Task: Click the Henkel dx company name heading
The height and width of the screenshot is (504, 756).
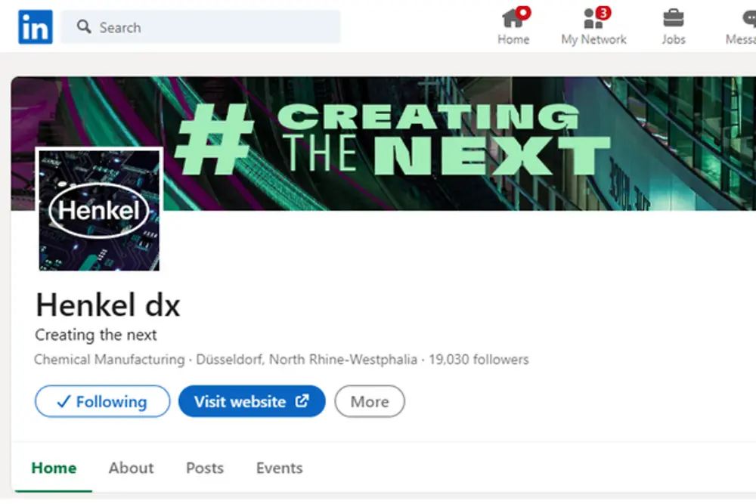Action: click(x=108, y=305)
